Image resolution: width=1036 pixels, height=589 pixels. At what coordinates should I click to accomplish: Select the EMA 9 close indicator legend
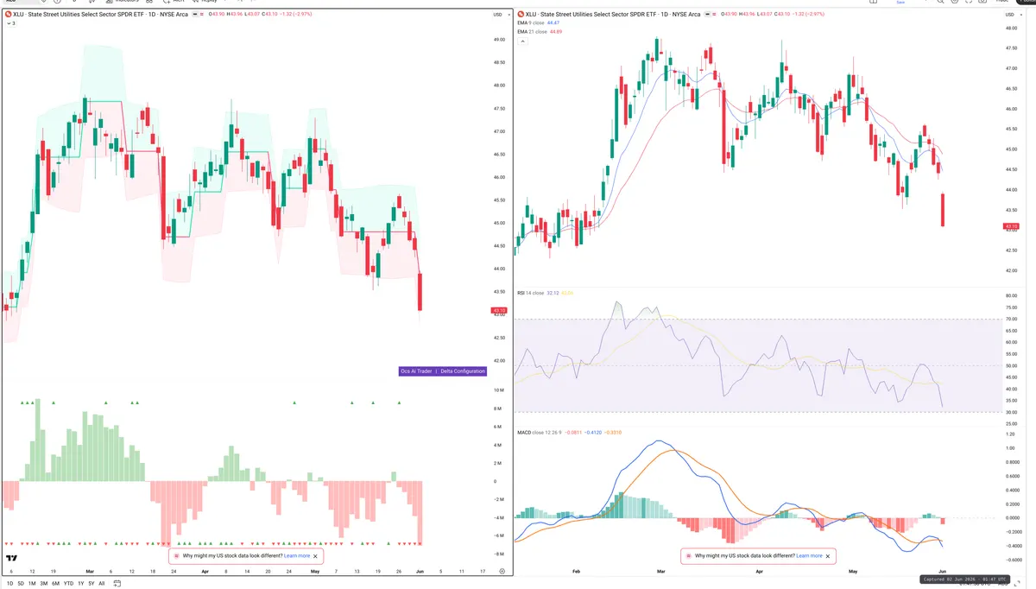click(x=530, y=22)
